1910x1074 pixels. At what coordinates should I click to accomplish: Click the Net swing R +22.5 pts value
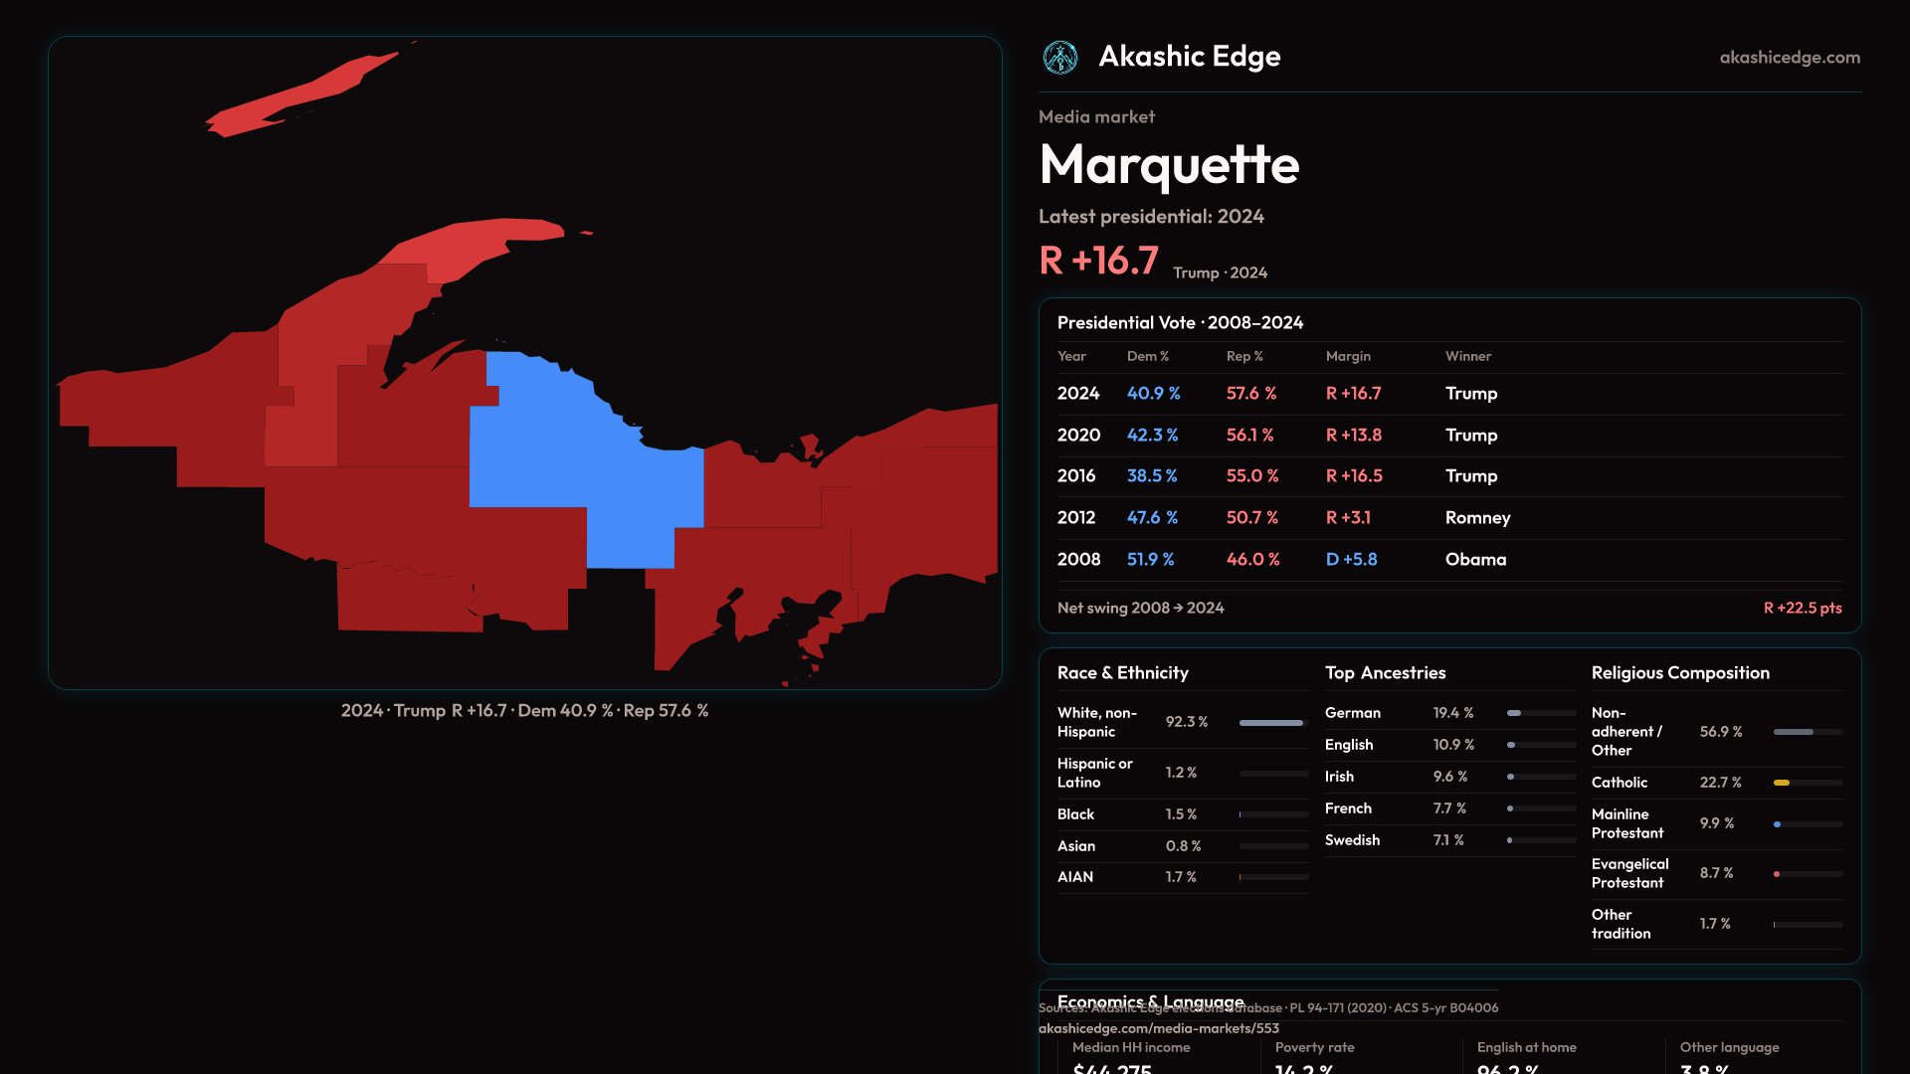pos(1802,609)
